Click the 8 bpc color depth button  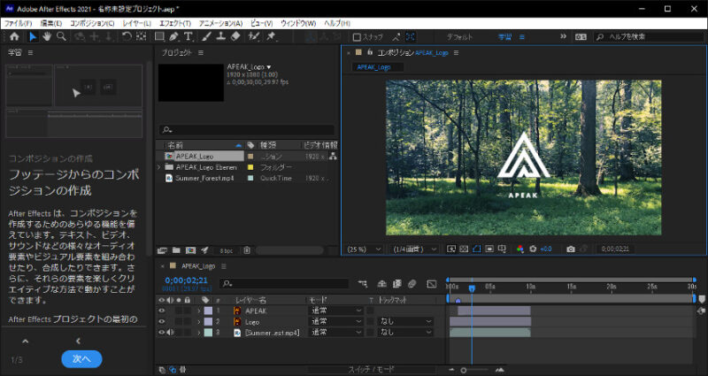click(x=227, y=250)
